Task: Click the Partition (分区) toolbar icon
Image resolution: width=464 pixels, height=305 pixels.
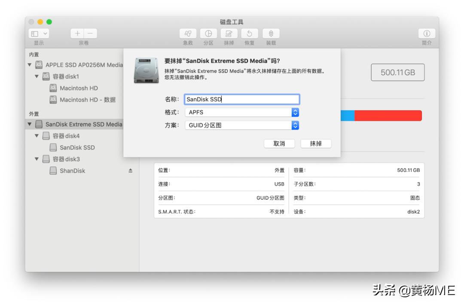Action: 208,34
